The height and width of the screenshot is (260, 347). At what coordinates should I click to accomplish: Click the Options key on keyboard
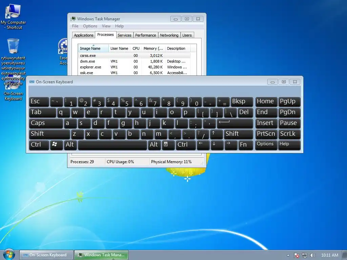point(266,145)
